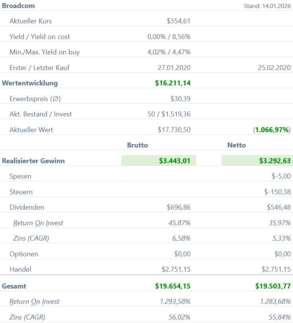Image resolution: width=293 pixels, height=323 pixels.
Task: Click the Aktueller Kurs value $354,61
Action: pyautogui.click(x=179, y=21)
